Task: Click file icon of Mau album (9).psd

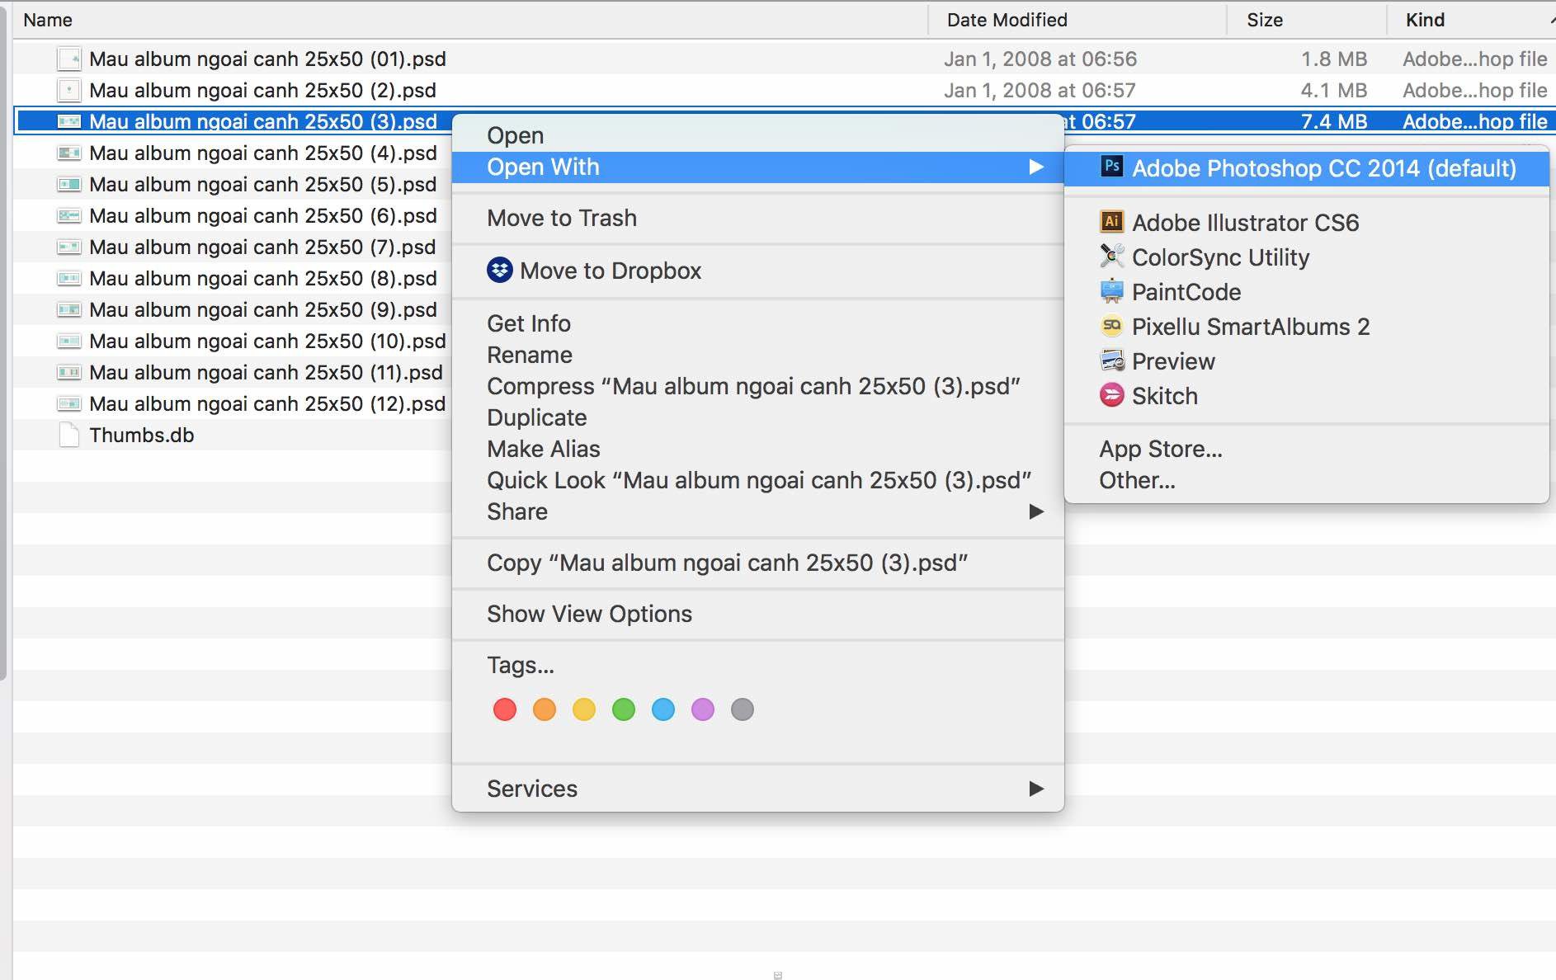Action: pos(69,309)
